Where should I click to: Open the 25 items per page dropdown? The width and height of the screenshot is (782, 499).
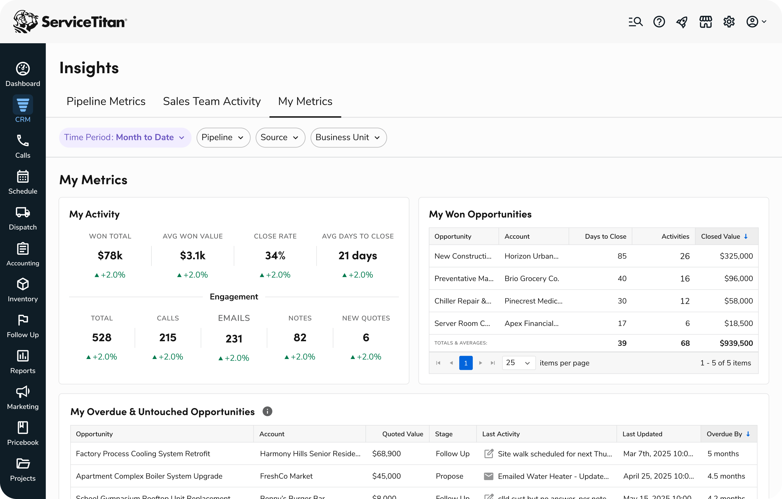point(518,363)
